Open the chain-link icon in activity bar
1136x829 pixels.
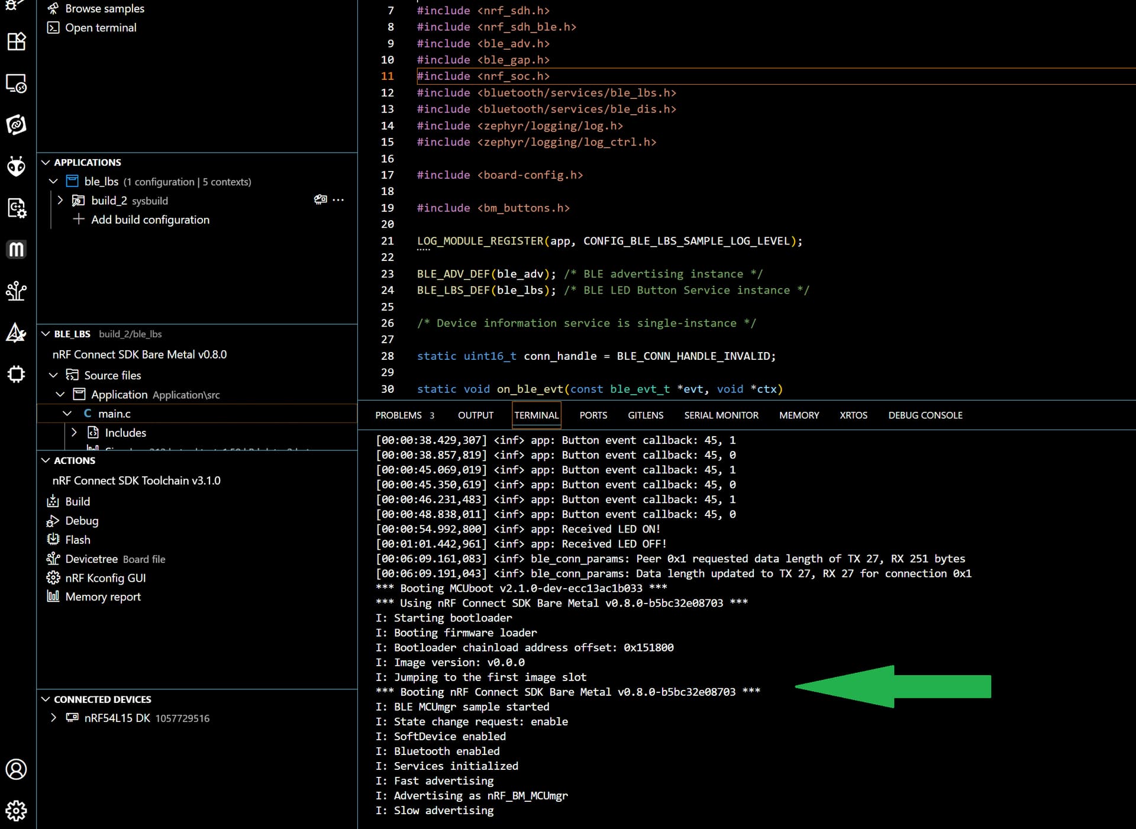pyautogui.click(x=17, y=125)
